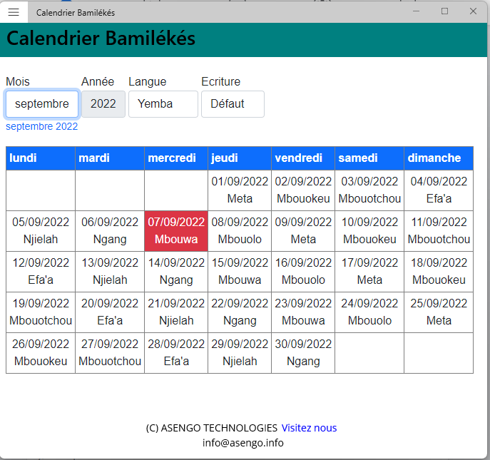
Task: Select the 13/09/2022 Njielah cell
Action: pyautogui.click(x=110, y=272)
